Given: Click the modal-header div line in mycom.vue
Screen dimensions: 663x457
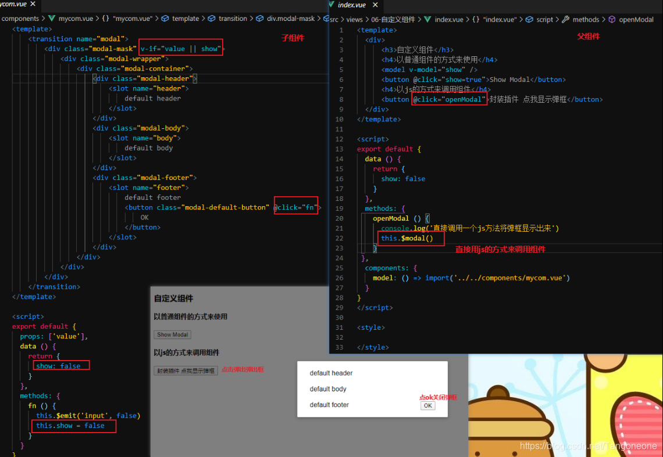Looking at the screenshot, I should pos(145,78).
